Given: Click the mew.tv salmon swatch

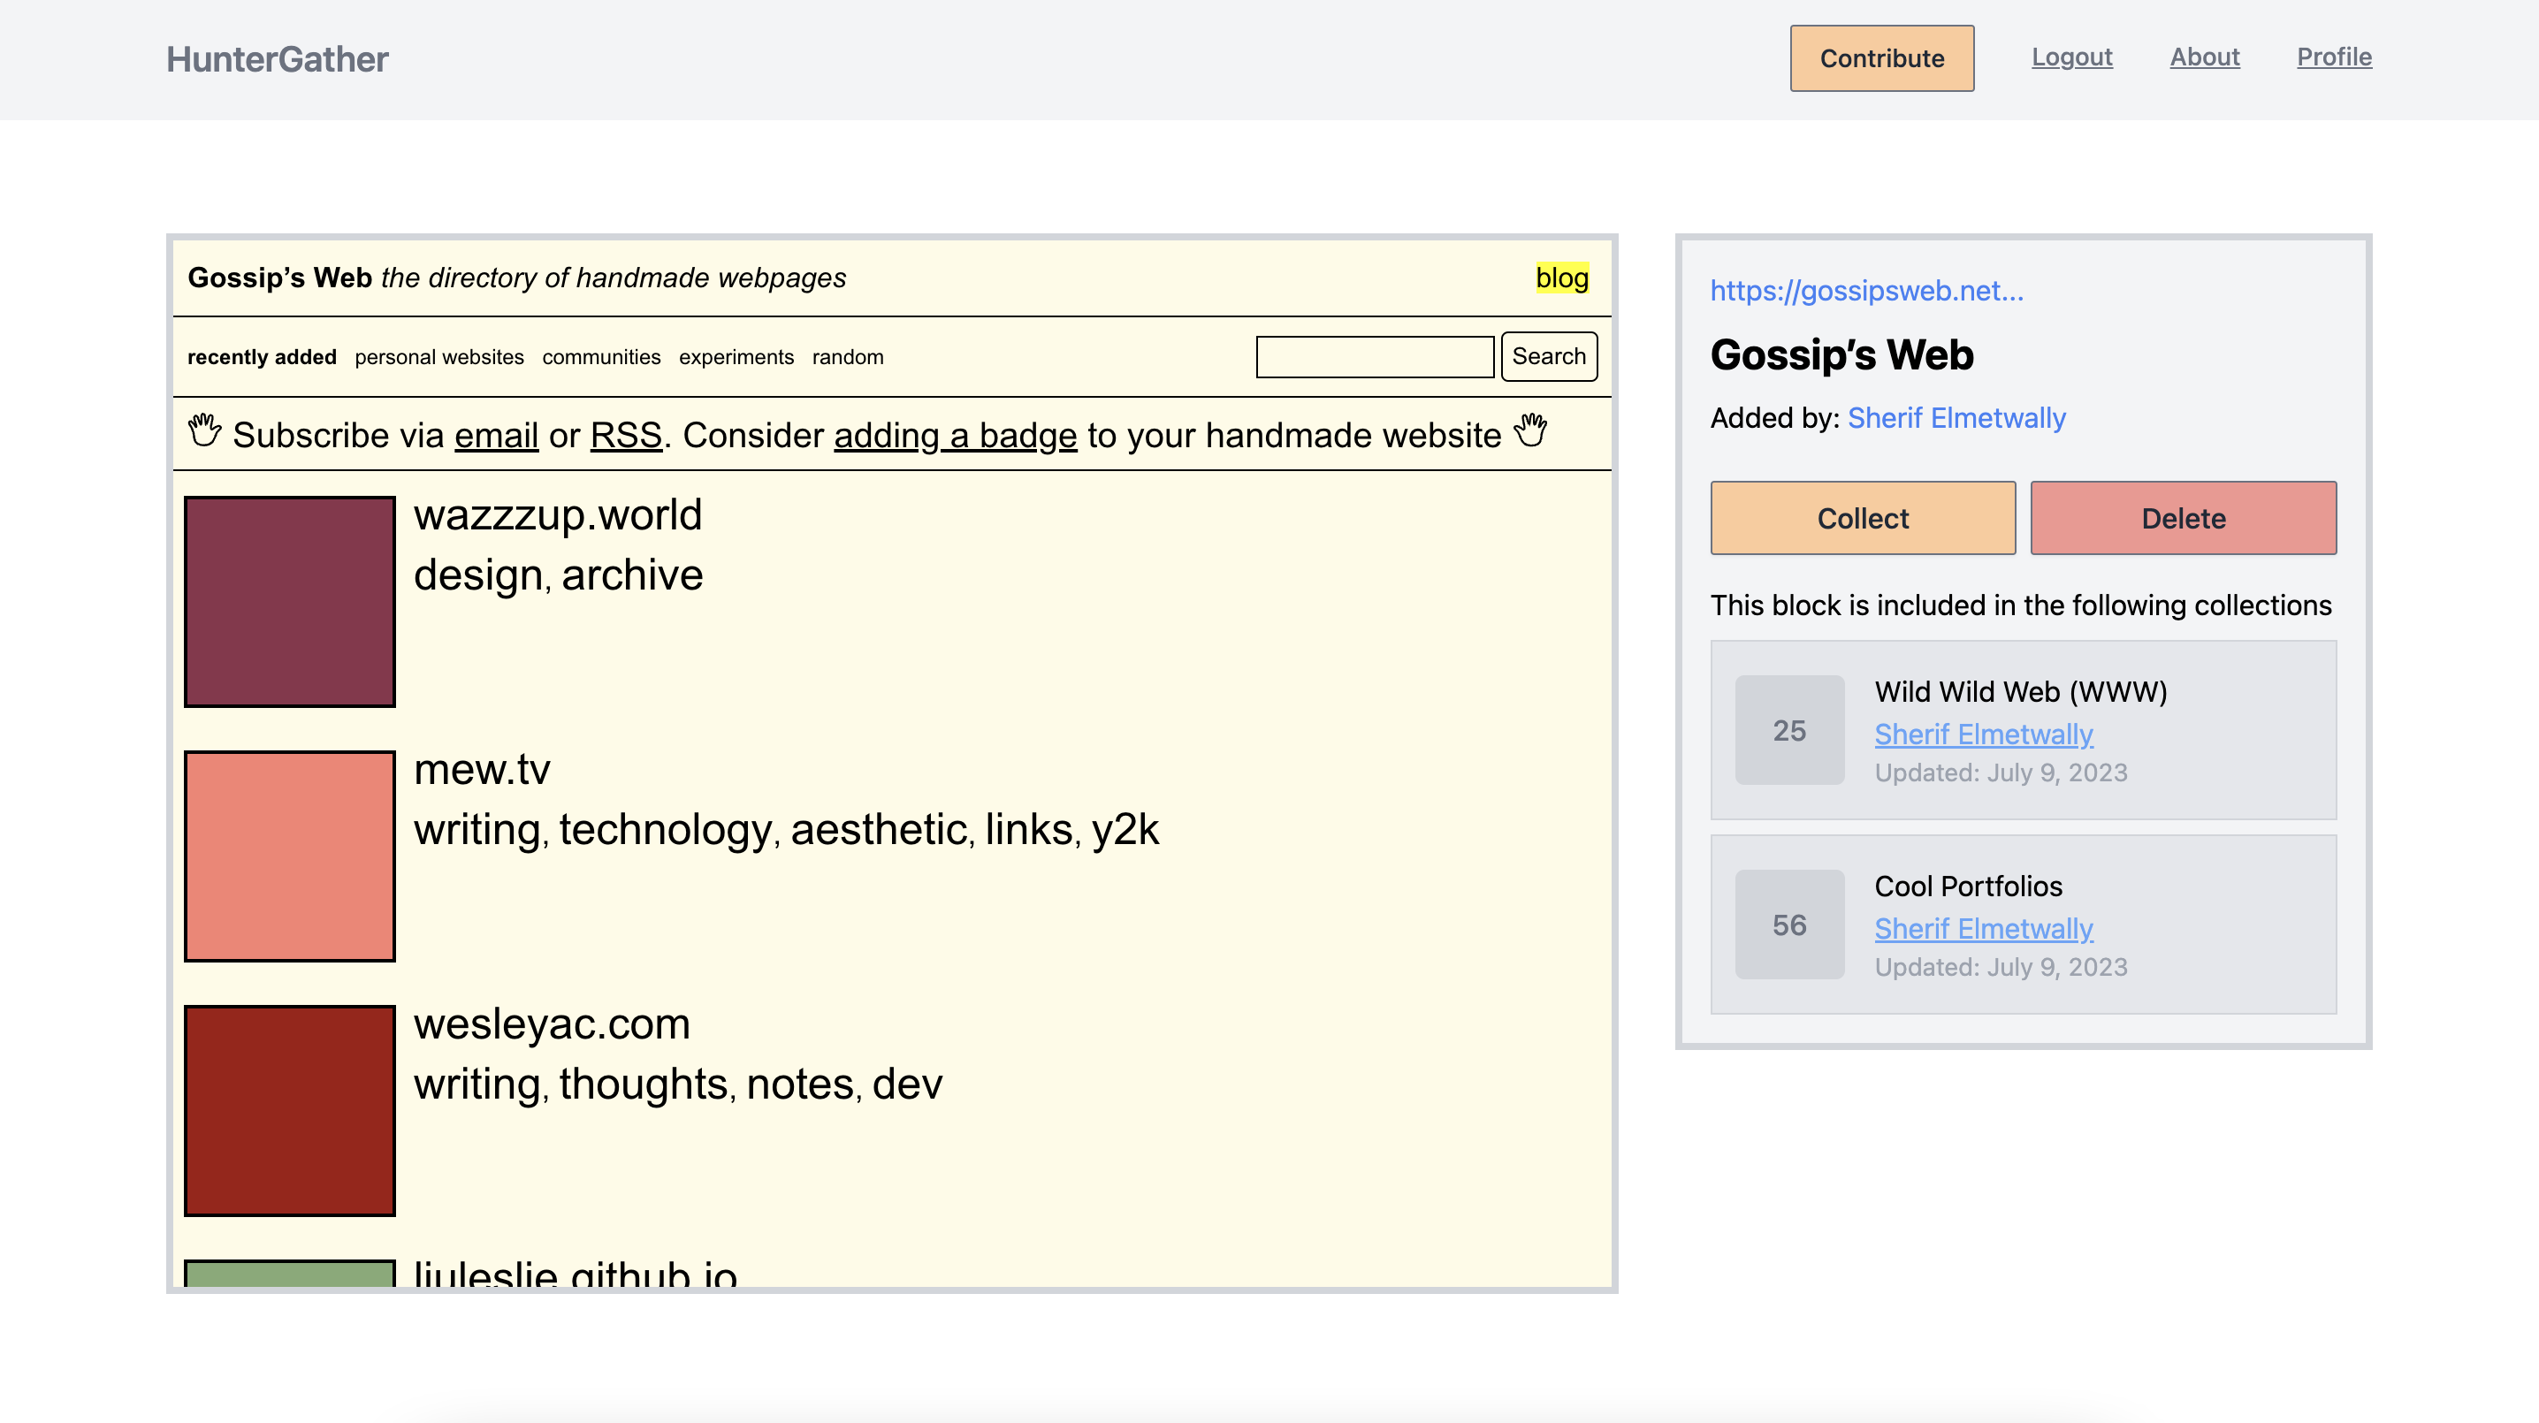Looking at the screenshot, I should tap(290, 856).
